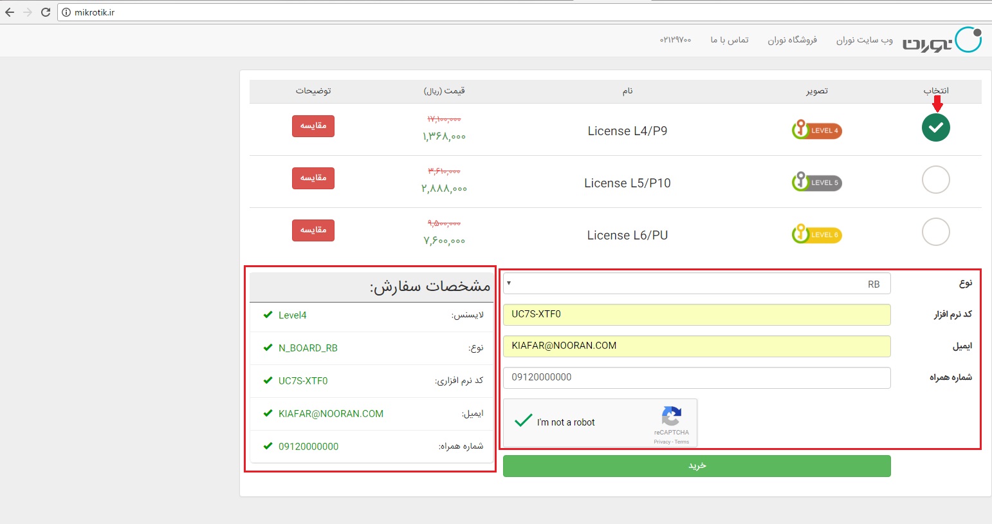Click the شماره همراه form label

950,377
